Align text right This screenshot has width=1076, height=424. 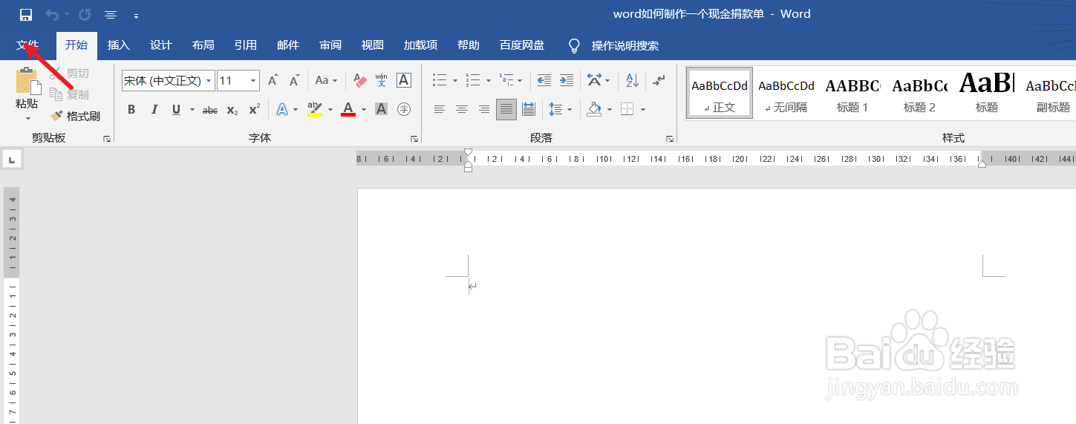[x=484, y=110]
